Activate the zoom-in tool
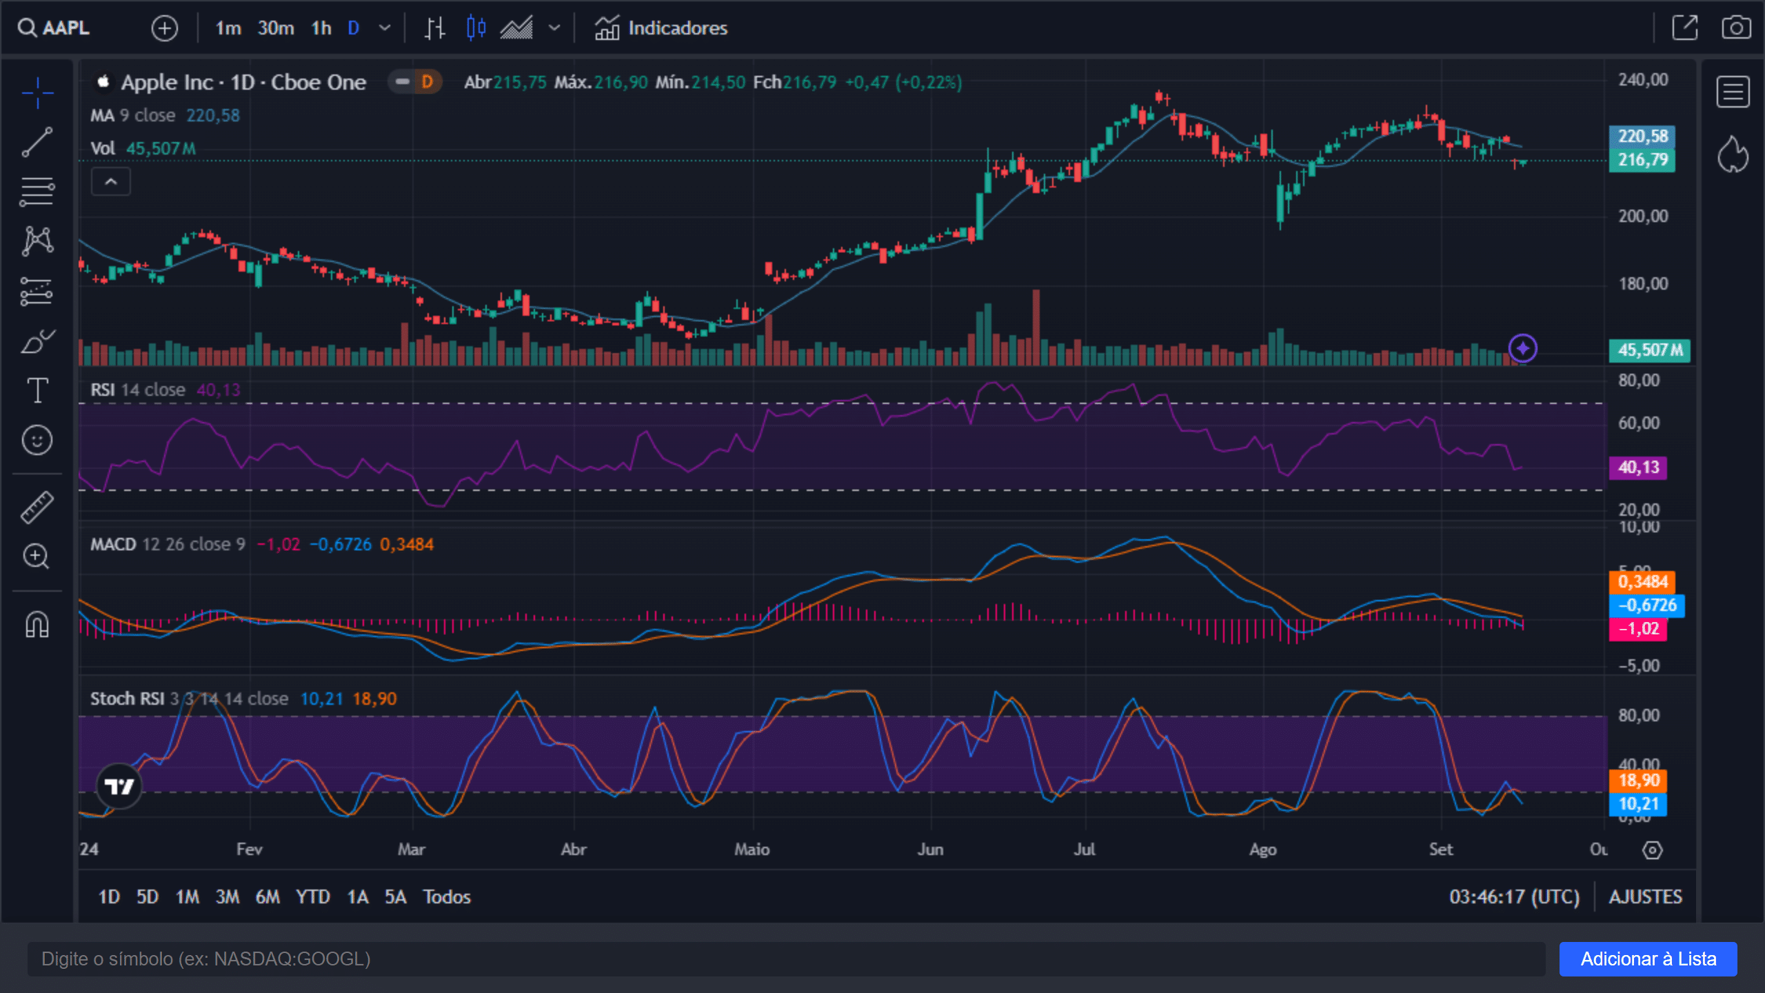The height and width of the screenshot is (993, 1765). pos(37,556)
